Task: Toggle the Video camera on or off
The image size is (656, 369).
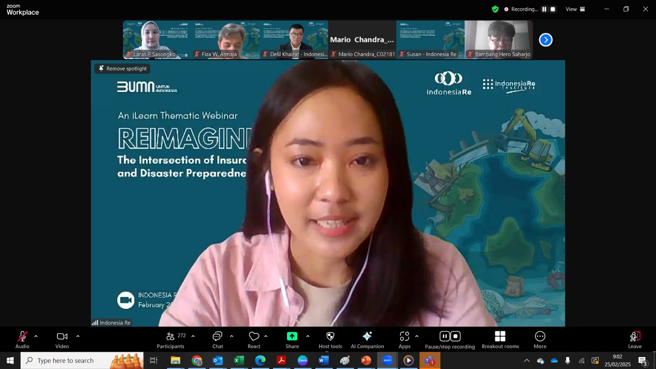Action: (x=62, y=337)
